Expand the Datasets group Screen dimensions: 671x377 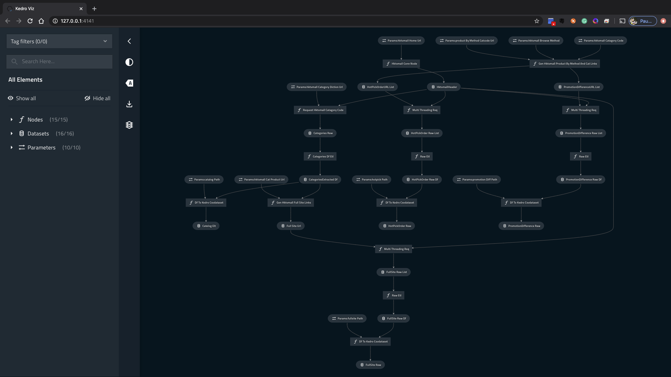12,134
